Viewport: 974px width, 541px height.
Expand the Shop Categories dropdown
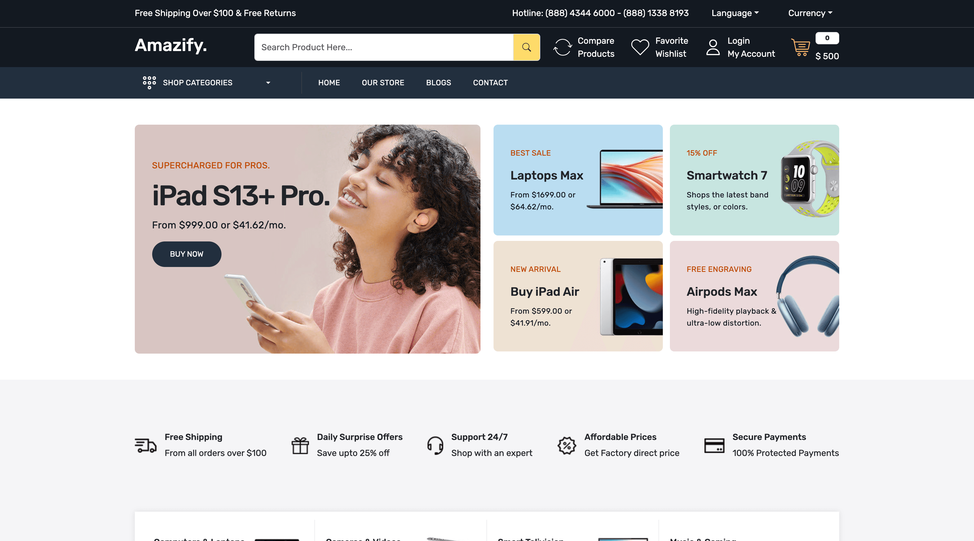207,83
